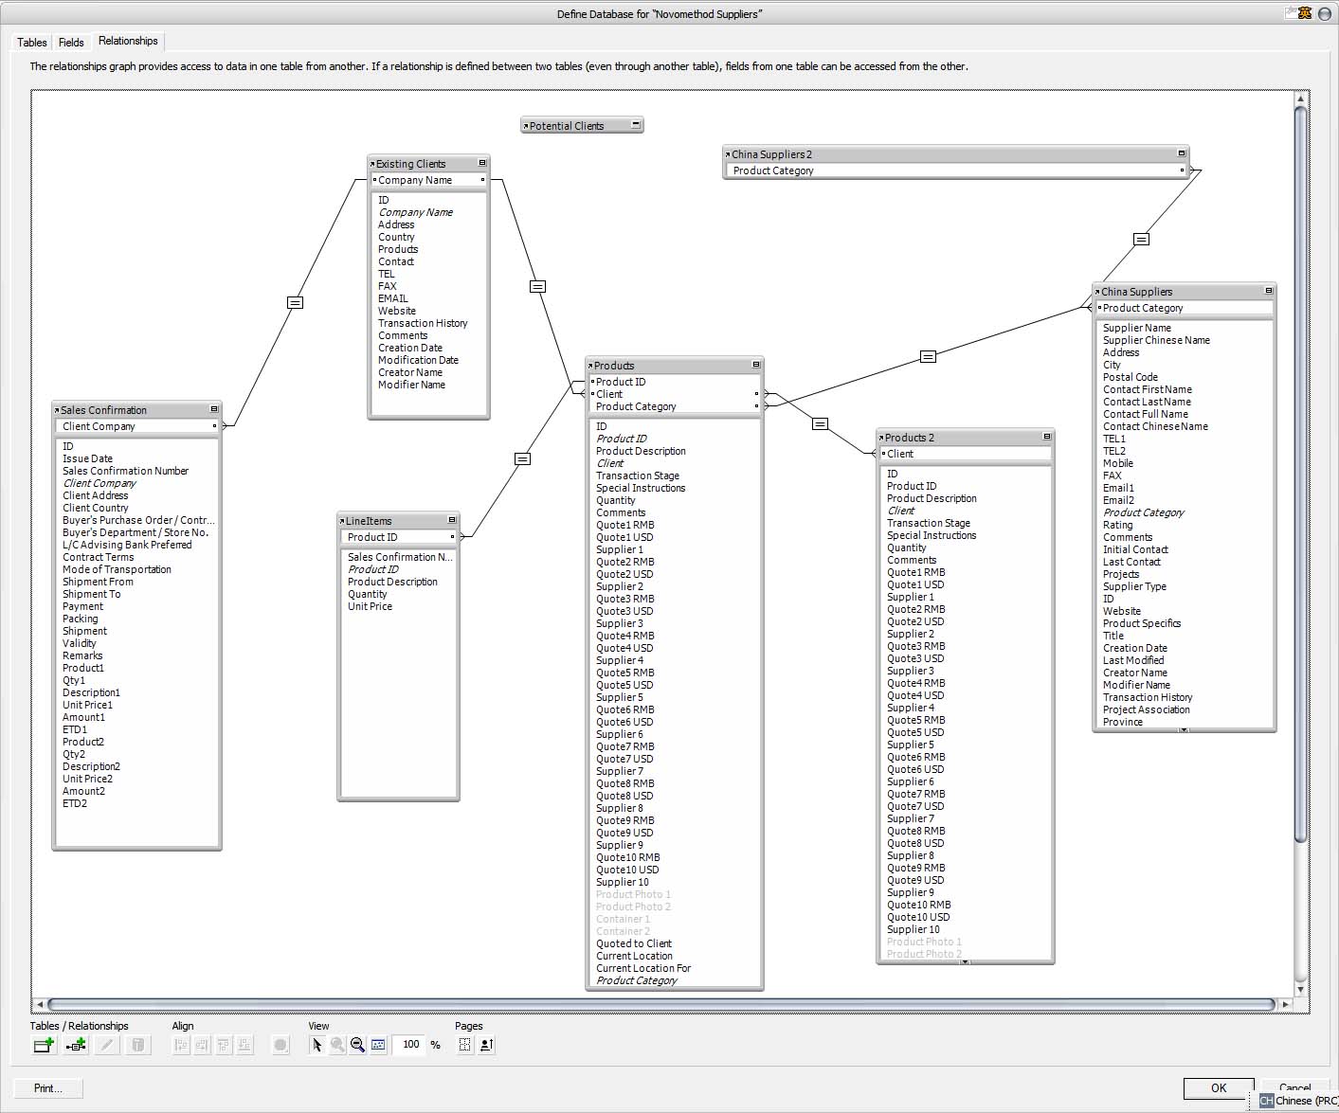1339x1113 pixels.
Task: Click the add table occurrence icon
Action: pyautogui.click(x=44, y=1045)
